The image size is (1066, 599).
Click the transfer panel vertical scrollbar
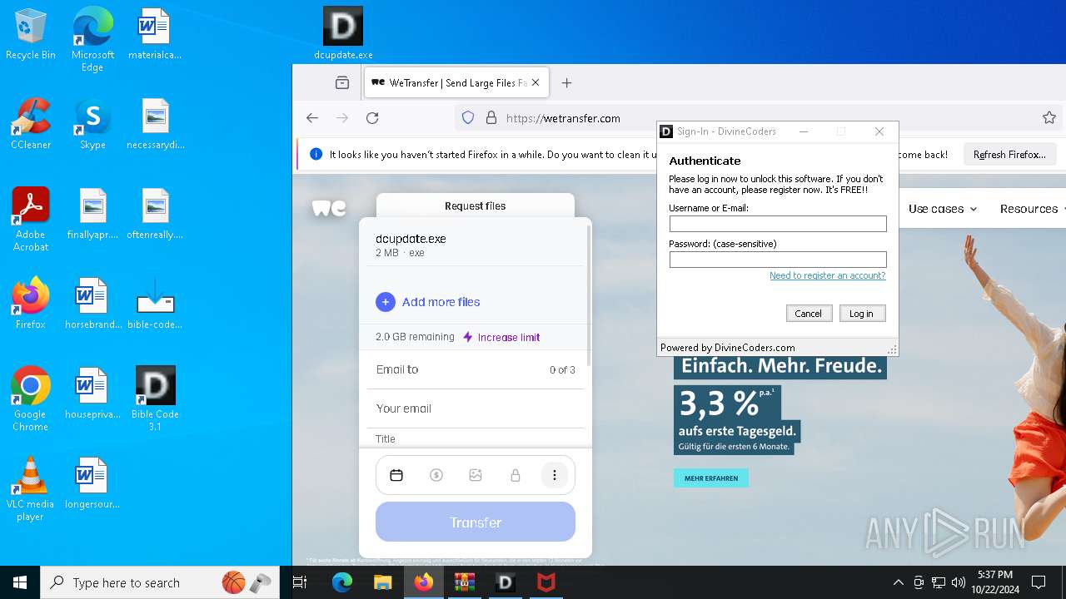pos(588,295)
